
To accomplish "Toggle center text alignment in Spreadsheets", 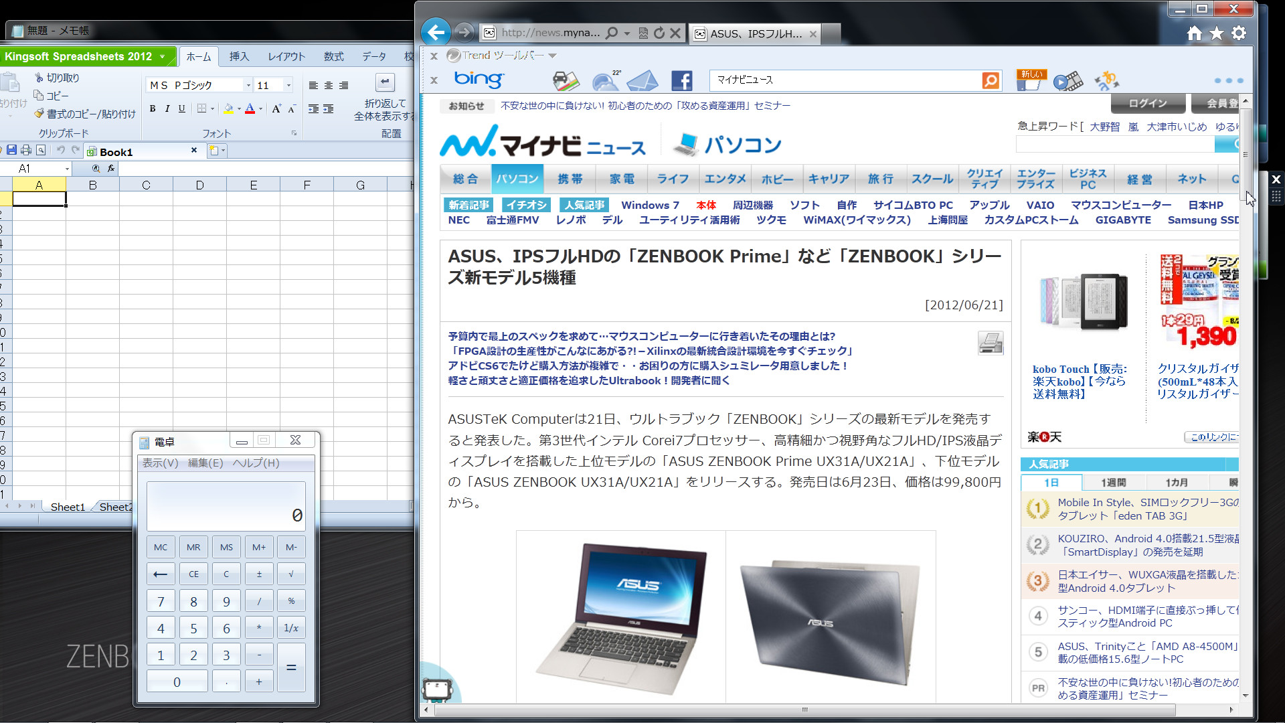I will [329, 85].
